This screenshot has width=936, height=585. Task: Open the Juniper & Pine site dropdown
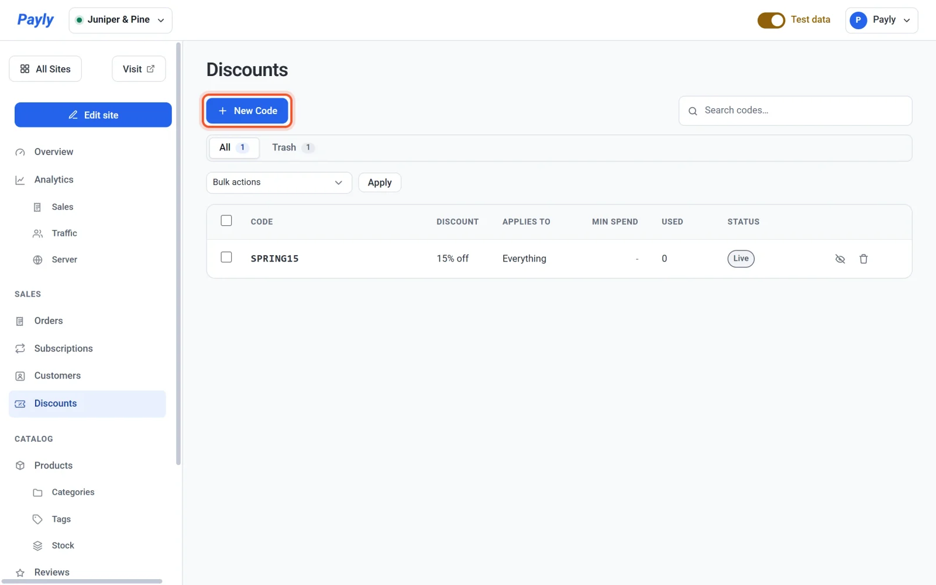point(121,20)
